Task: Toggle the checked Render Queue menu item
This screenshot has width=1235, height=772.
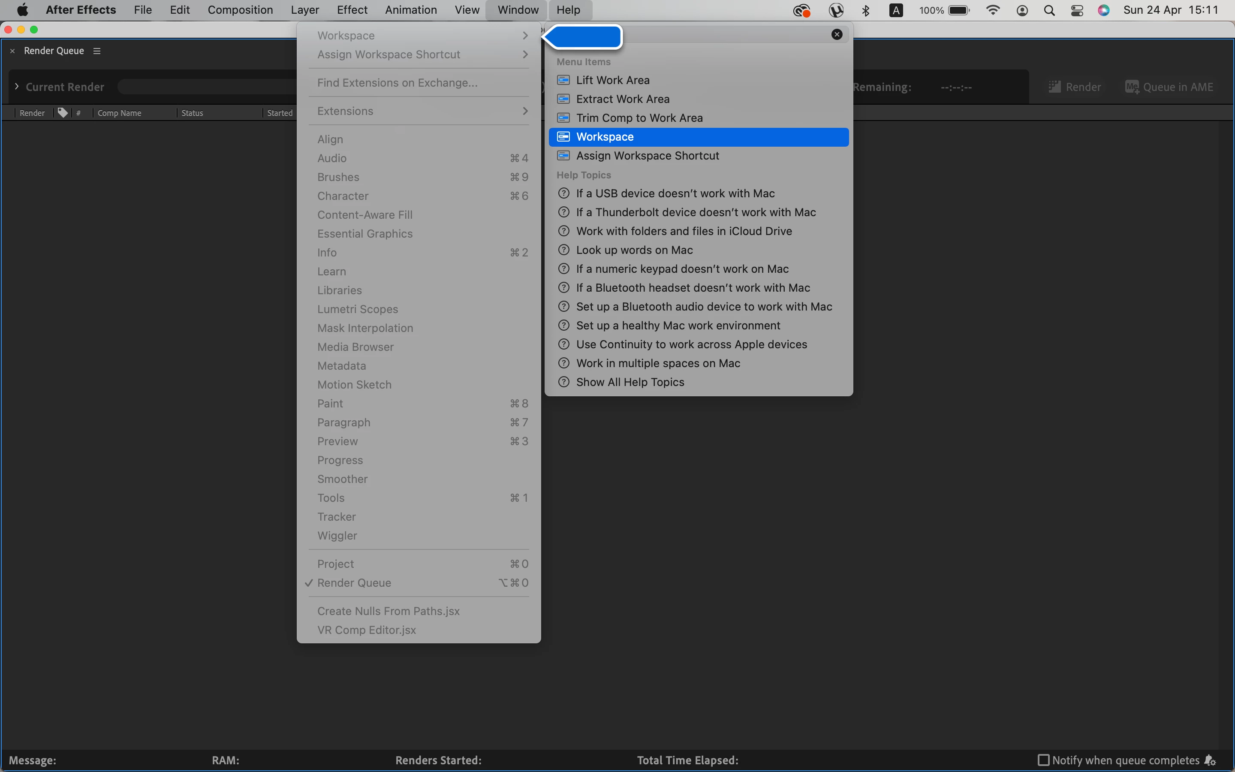Action: 354,582
